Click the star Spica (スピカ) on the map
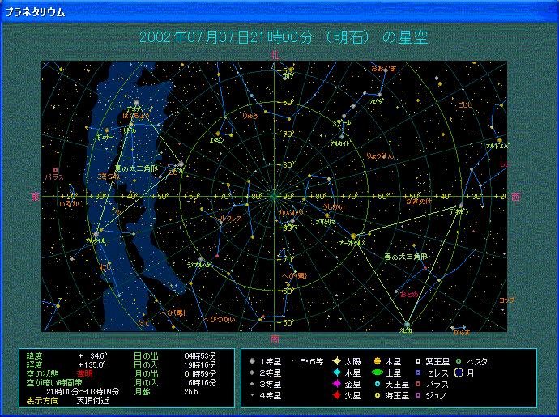 click(x=407, y=325)
